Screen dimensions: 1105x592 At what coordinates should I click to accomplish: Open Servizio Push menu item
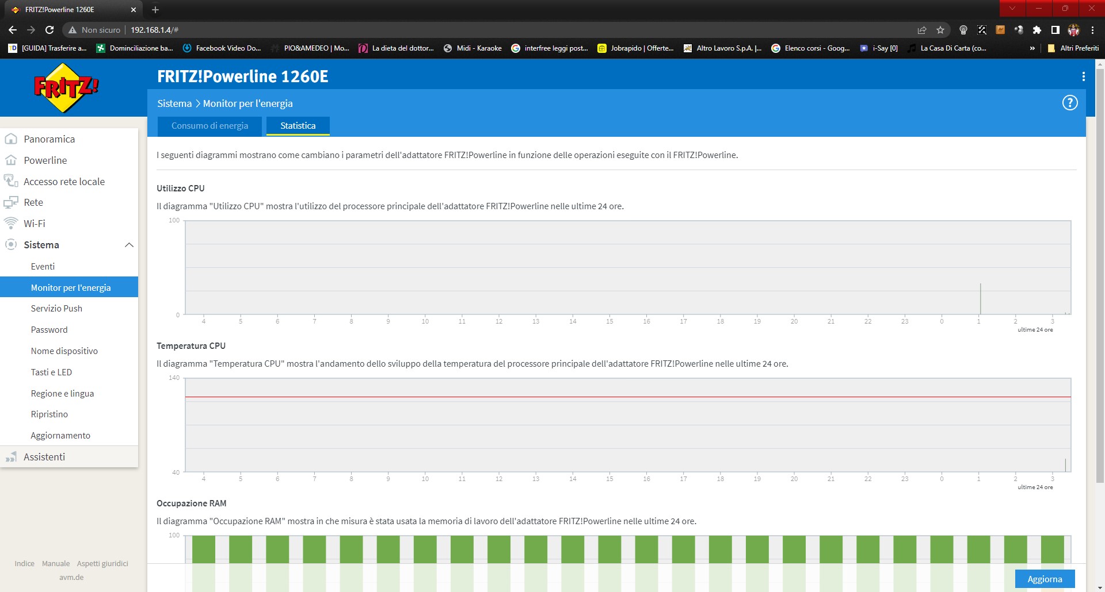point(56,309)
